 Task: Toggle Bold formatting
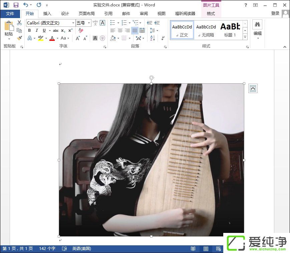pyautogui.click(x=29, y=30)
